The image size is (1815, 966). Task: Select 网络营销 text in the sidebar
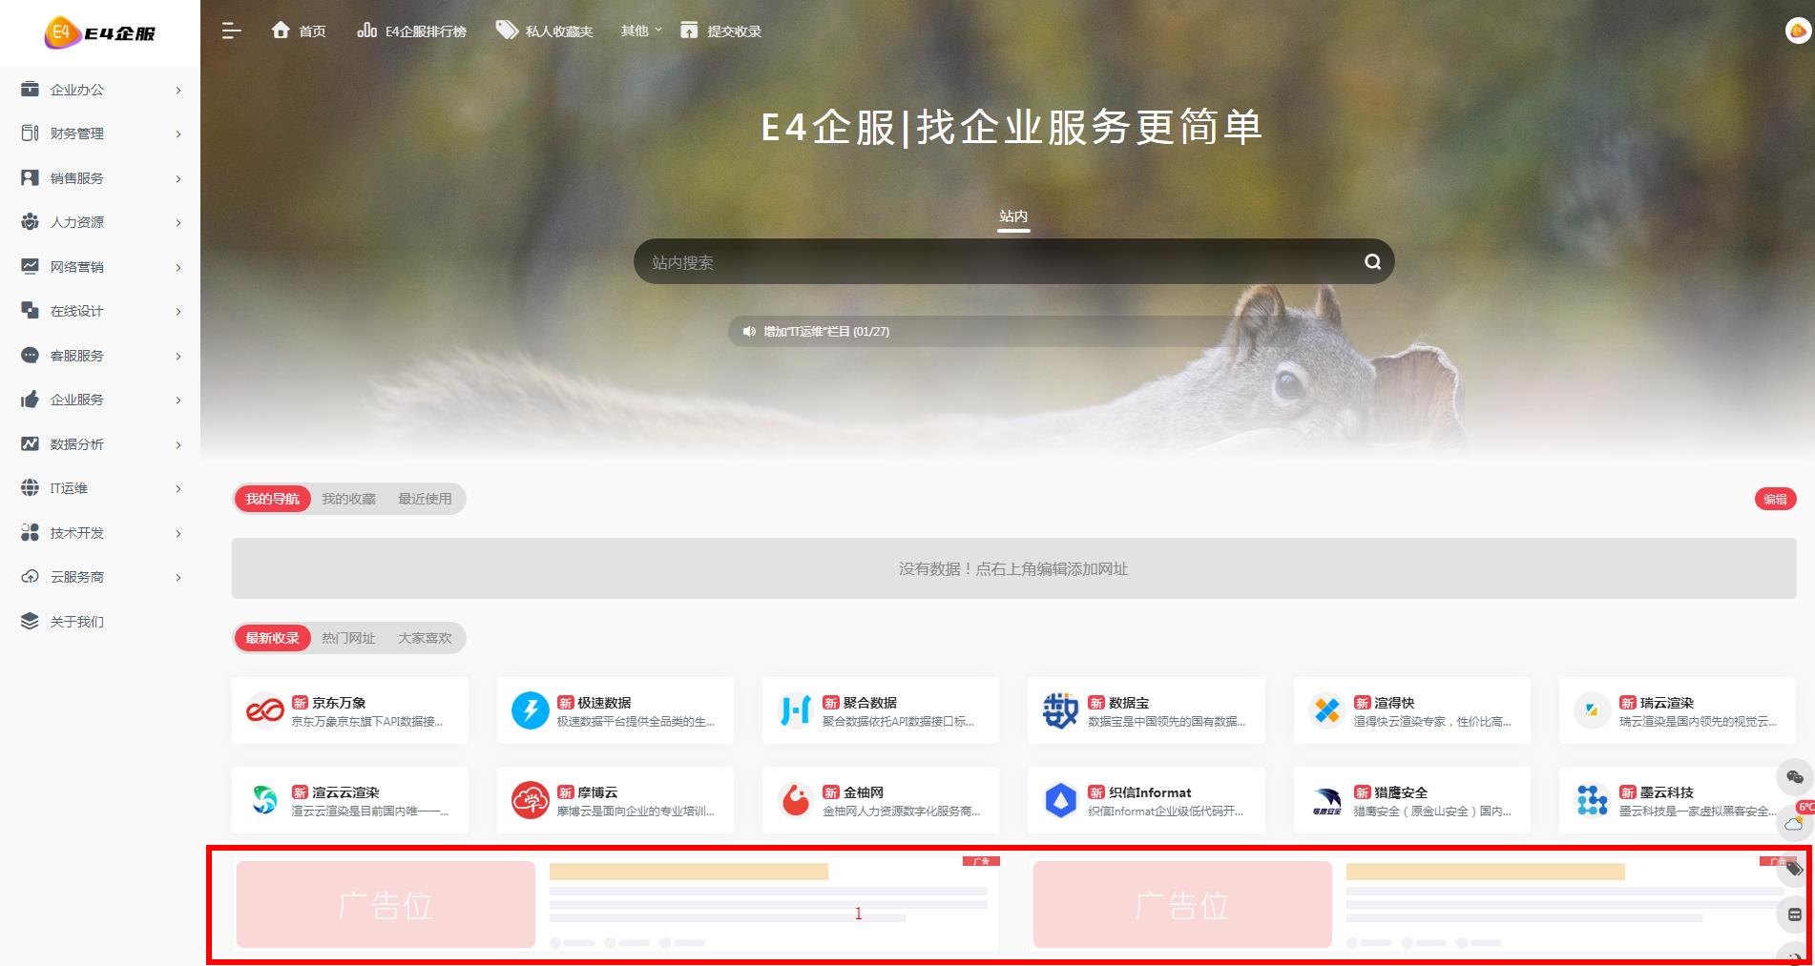point(77,267)
